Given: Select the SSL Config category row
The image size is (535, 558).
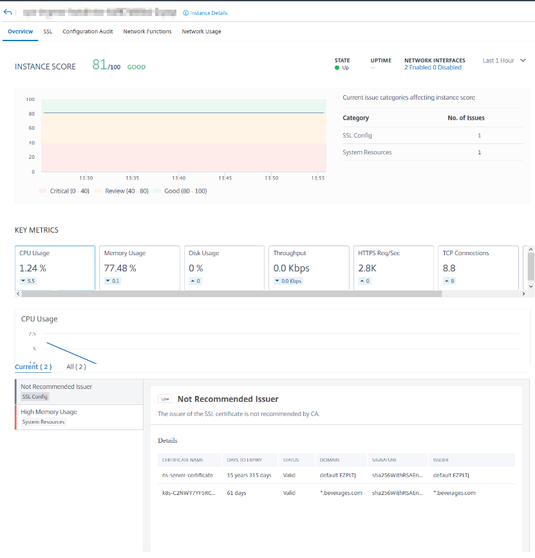Looking at the screenshot, I should tap(433, 135).
